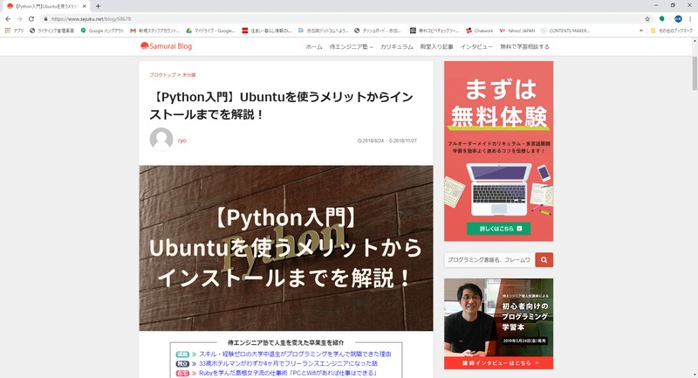Click the article hero image

click(x=286, y=248)
